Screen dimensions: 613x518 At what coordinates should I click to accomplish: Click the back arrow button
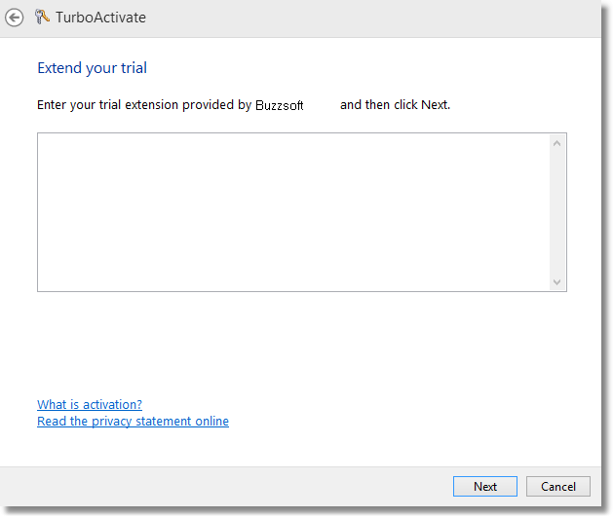pyautogui.click(x=15, y=18)
